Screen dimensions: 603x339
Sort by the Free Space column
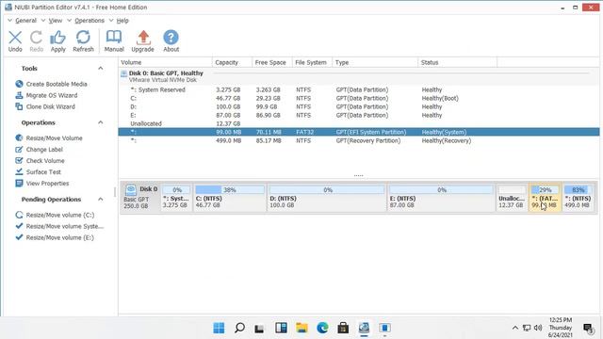tap(272, 62)
